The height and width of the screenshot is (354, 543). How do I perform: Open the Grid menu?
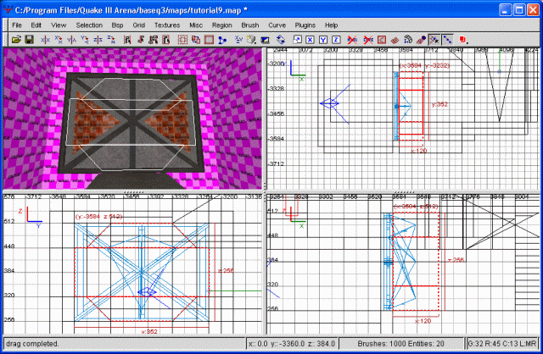pyautogui.click(x=138, y=25)
